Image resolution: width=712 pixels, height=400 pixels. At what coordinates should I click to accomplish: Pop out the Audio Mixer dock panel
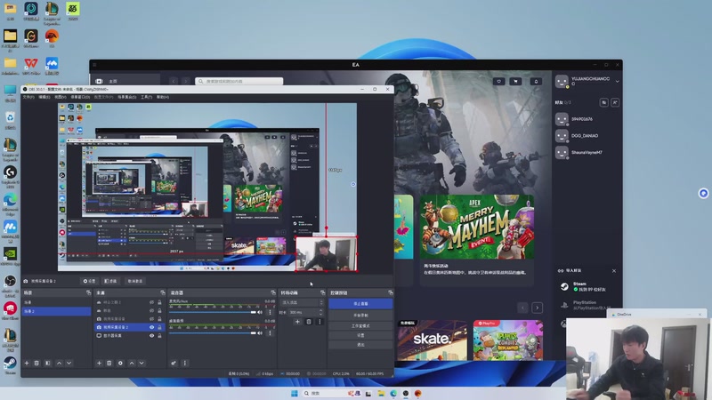273,293
